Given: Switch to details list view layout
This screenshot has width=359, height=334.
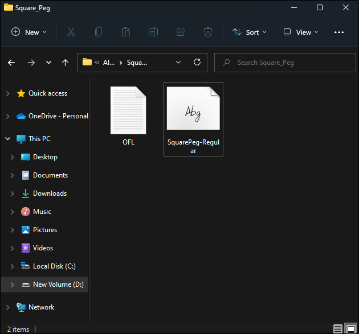Looking at the screenshot, I should pos(338,329).
